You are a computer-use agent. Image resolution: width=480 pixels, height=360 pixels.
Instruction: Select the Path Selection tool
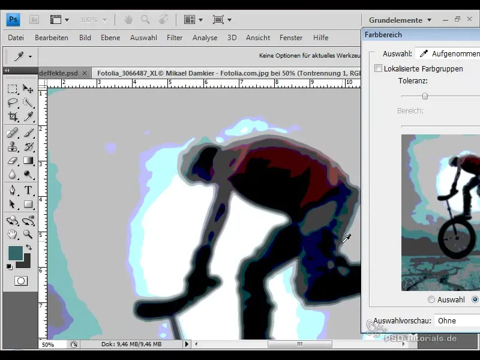12,204
